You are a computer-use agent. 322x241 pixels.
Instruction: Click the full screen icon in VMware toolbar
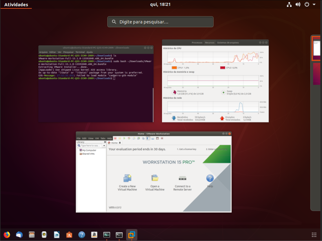[157, 138]
